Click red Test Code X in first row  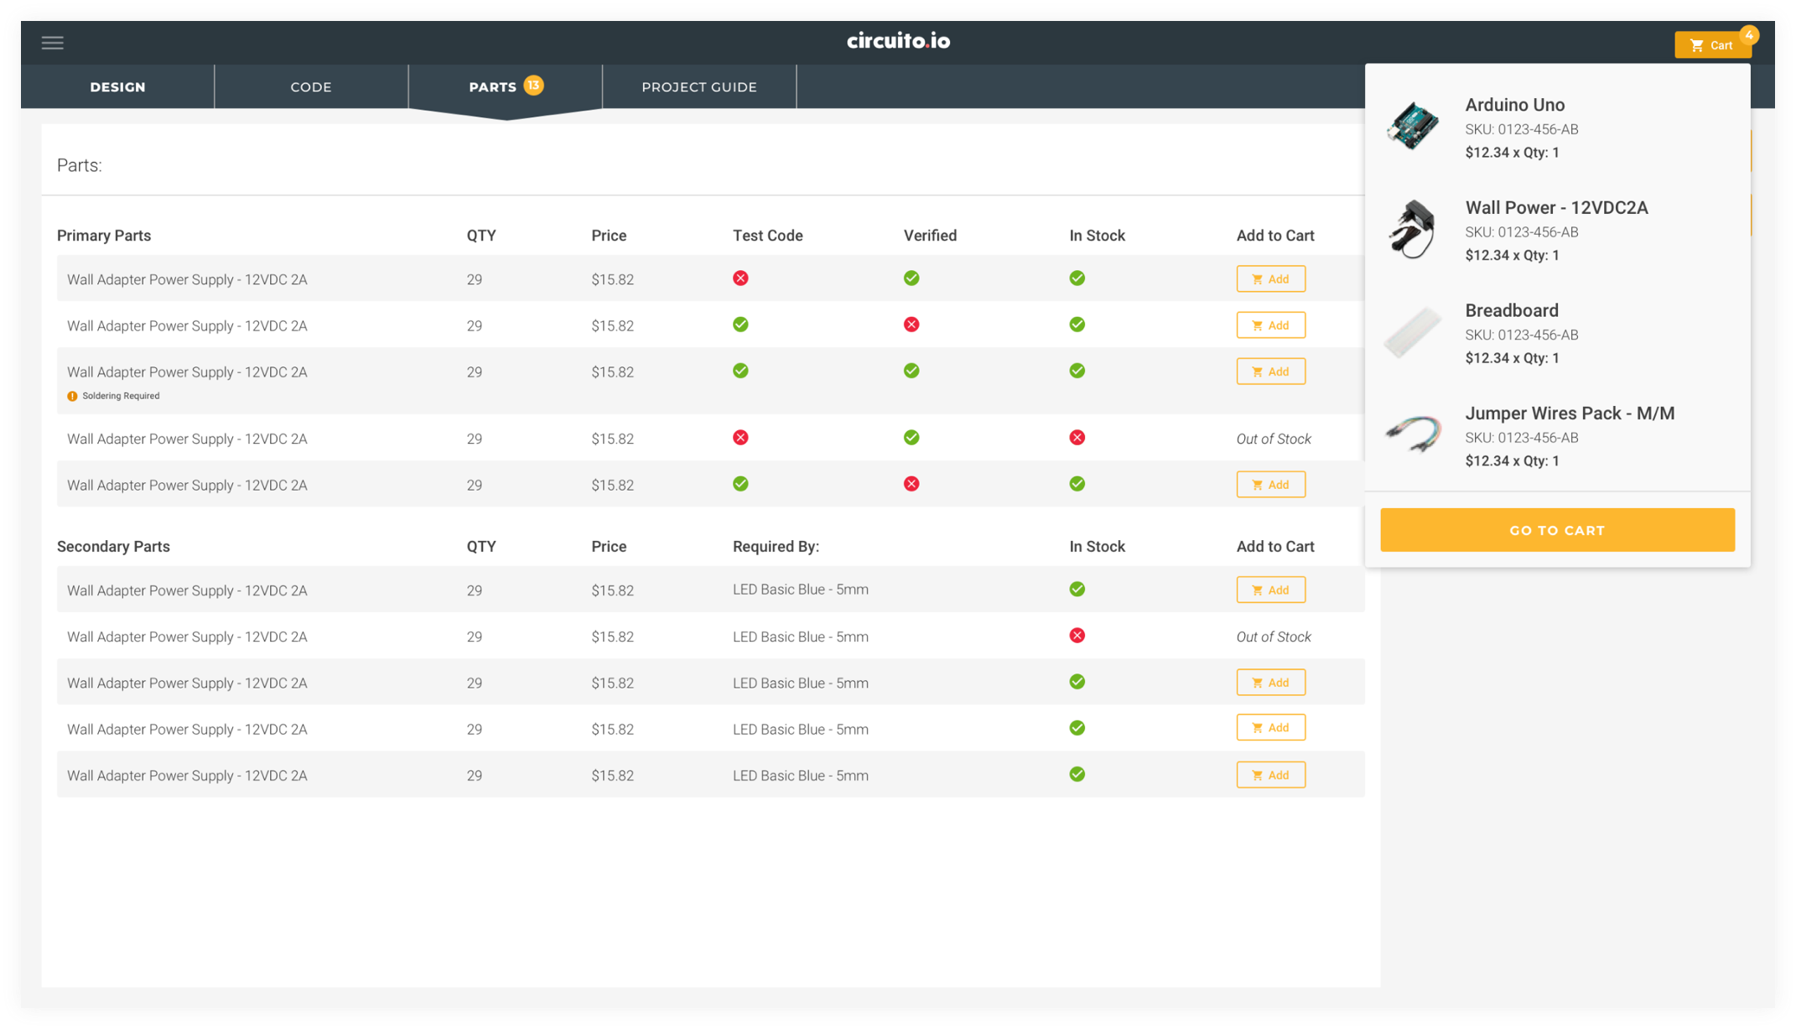tap(740, 278)
